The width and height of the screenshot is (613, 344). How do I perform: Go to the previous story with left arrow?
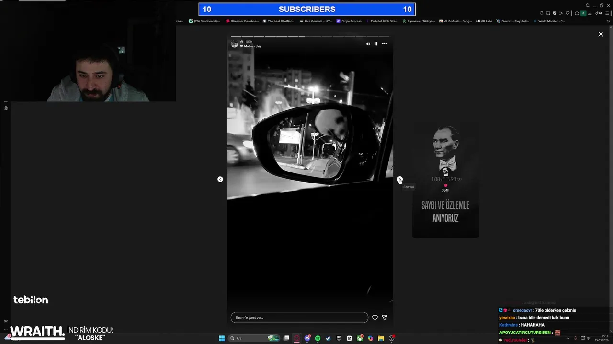(220, 179)
